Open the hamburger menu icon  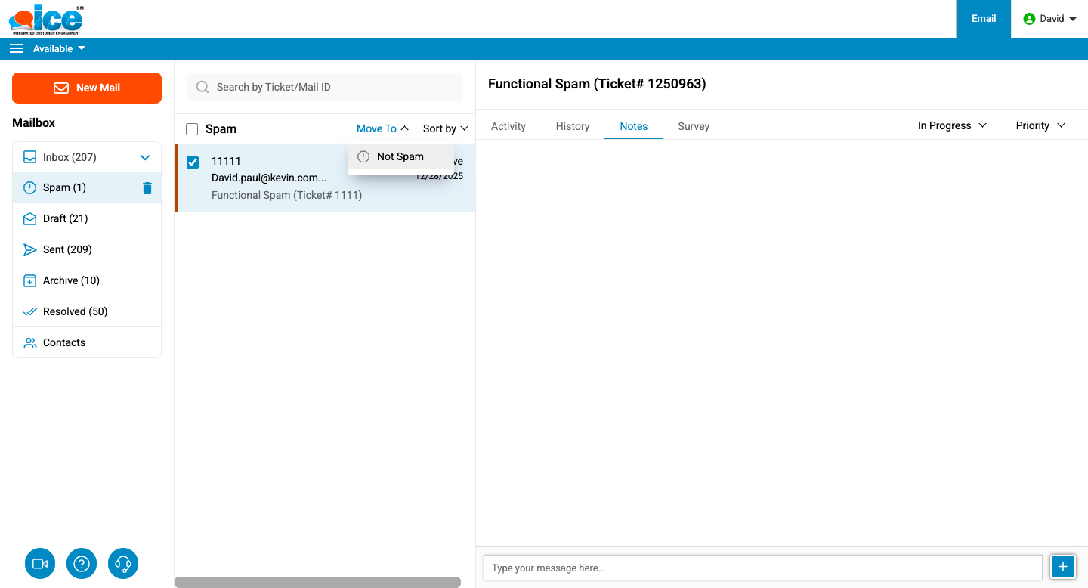[x=17, y=48]
